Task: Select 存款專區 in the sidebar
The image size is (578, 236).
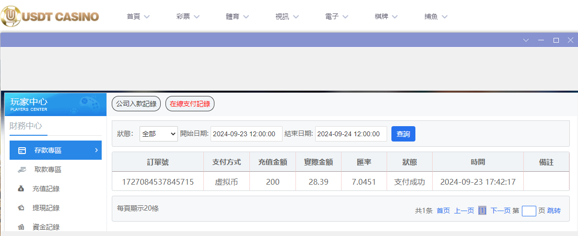Action: [x=56, y=150]
